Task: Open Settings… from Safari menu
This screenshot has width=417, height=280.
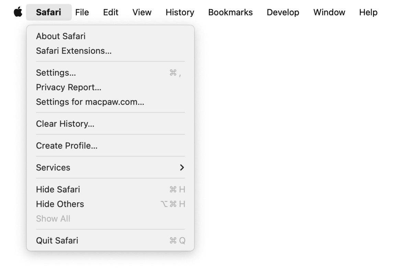Action: click(x=111, y=73)
